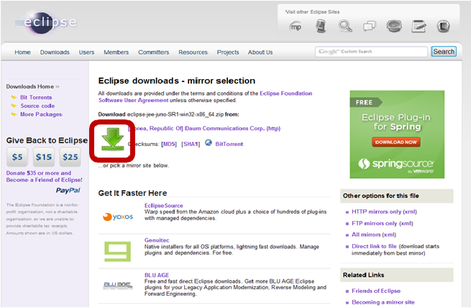Click the 'Visit other Eclipse Sites' label
The height and width of the screenshot is (308, 471).
coord(312,12)
